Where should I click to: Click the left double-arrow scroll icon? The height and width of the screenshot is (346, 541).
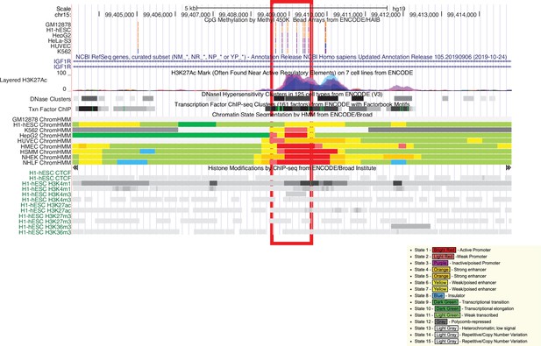click(x=75, y=168)
